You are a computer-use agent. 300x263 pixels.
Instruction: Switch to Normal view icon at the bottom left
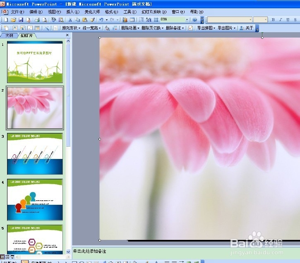(2, 257)
